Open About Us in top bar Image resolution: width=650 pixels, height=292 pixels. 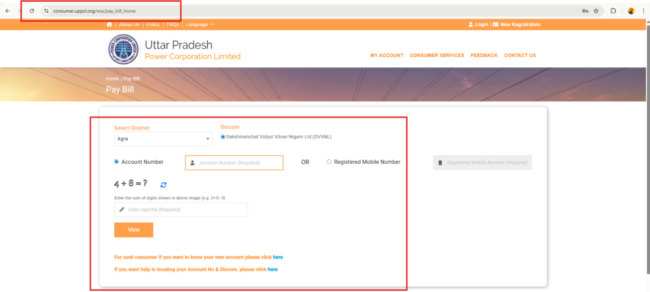[129, 25]
